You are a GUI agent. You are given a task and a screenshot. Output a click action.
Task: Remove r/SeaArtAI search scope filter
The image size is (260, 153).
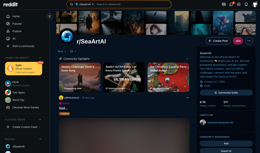click(x=93, y=4)
